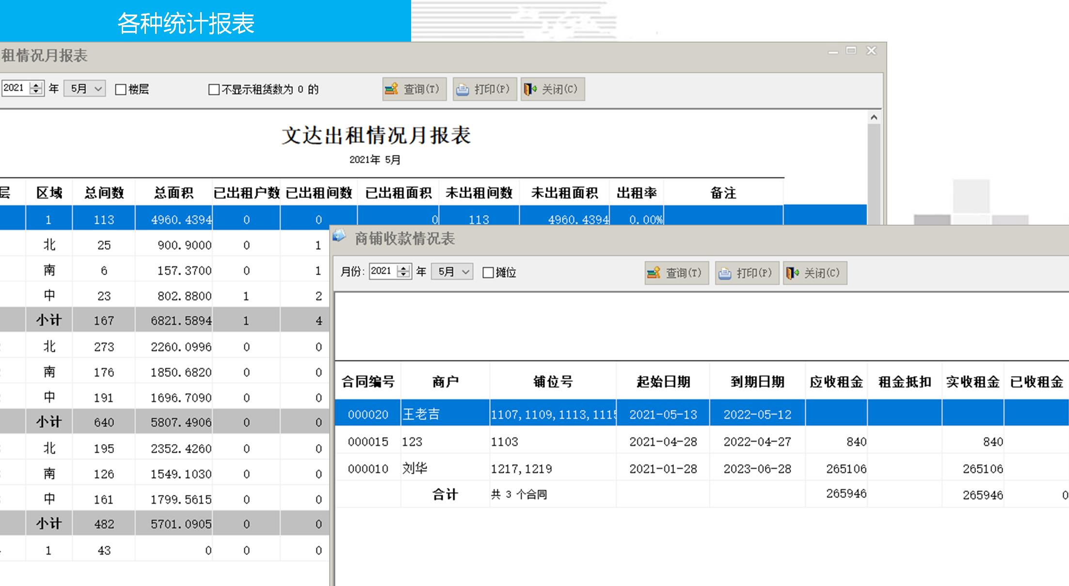The image size is (1069, 586).
Task: Select contract row 000015
Action: [368, 442]
